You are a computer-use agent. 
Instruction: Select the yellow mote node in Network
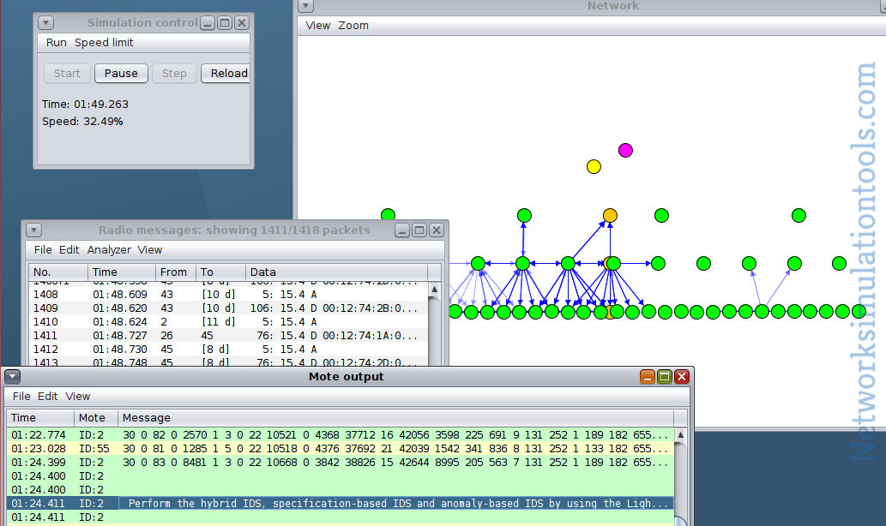594,166
